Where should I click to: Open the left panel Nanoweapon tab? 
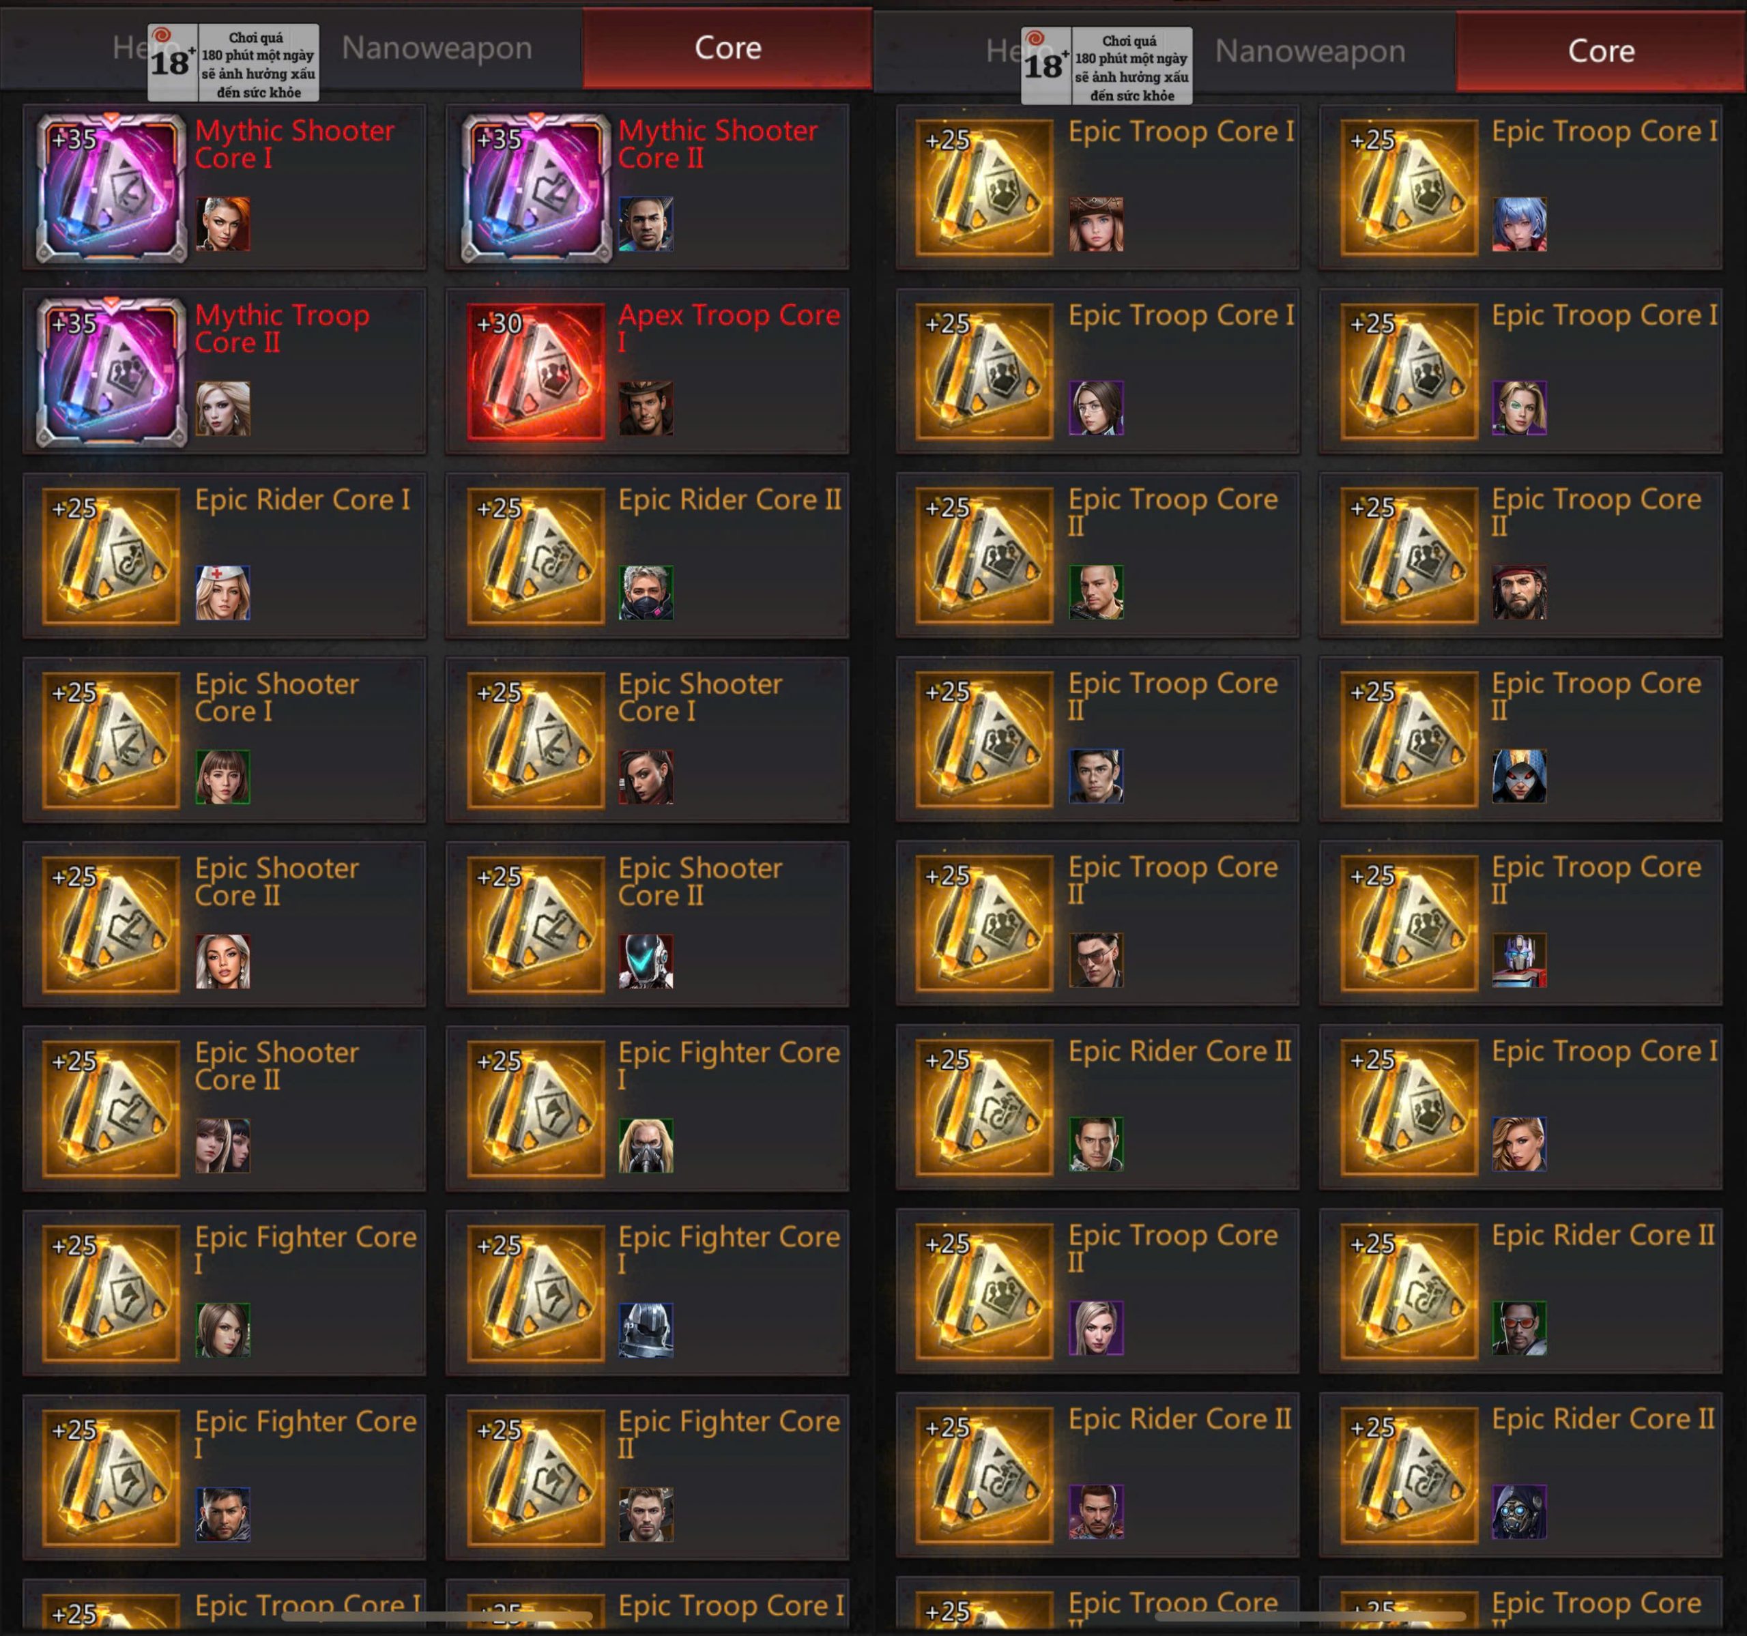pos(437,48)
